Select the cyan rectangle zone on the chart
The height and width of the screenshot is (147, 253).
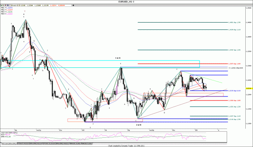tap(100, 64)
